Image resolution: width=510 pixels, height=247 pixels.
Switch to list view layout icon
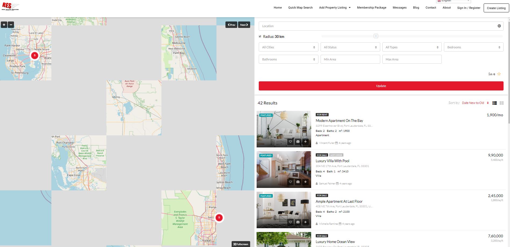pos(494,103)
